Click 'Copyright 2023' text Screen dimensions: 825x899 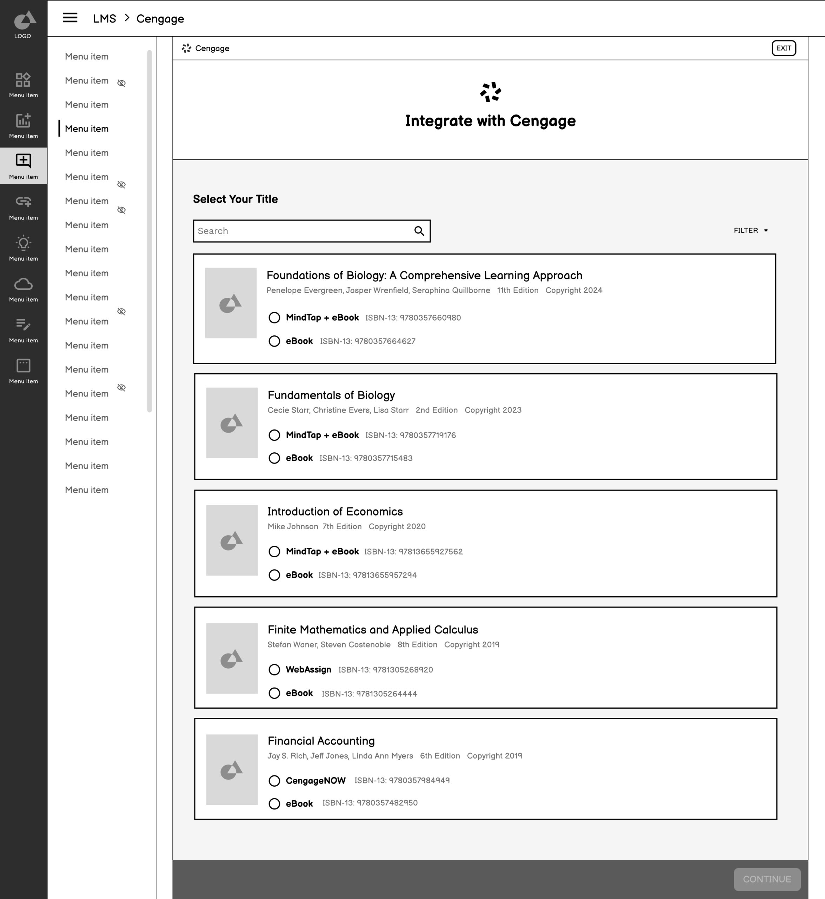tap(493, 410)
